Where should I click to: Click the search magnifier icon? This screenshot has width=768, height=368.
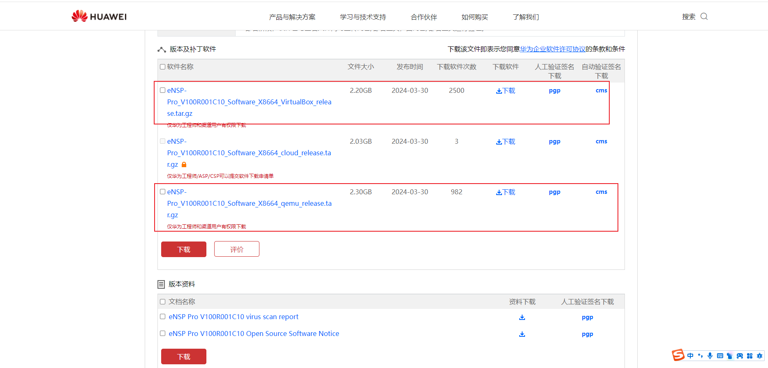(704, 16)
